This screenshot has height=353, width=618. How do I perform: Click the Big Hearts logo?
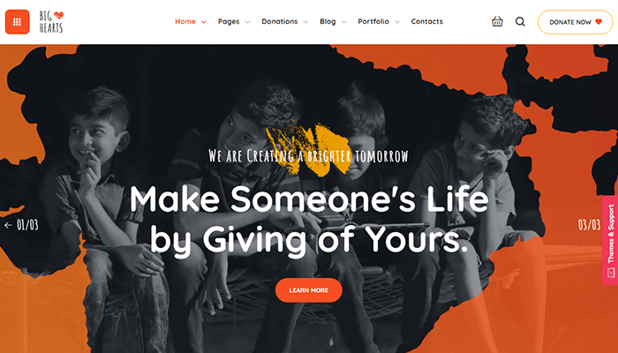51,22
